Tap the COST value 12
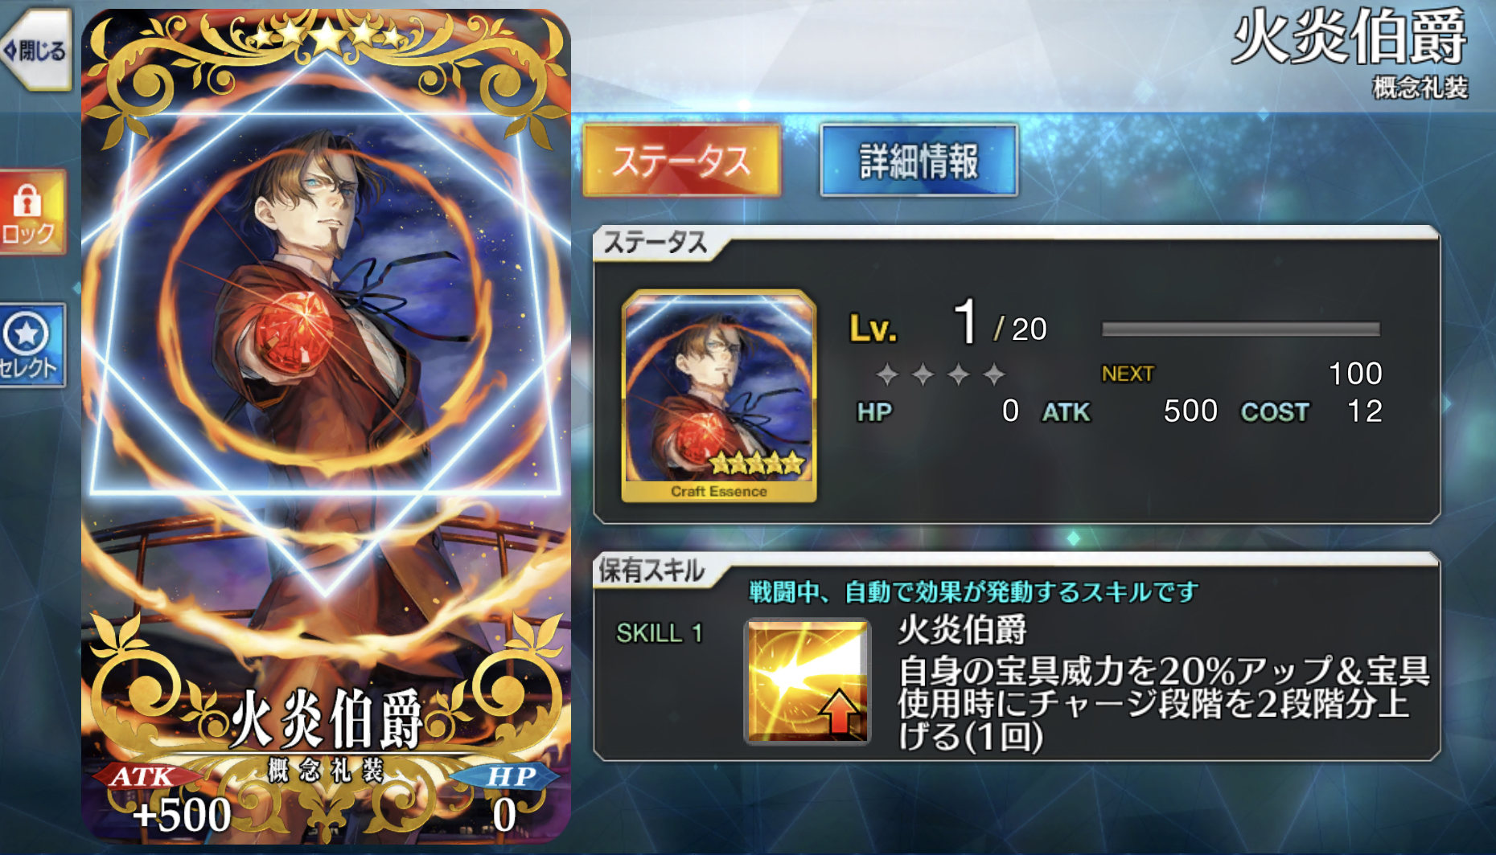Screen dimensions: 1496x855 tap(1364, 411)
